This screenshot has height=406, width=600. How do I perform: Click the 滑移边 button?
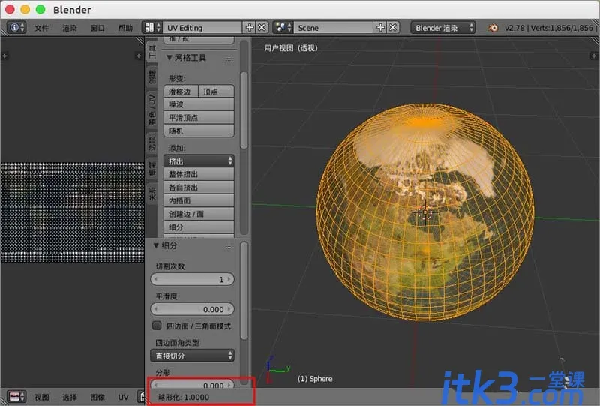181,91
